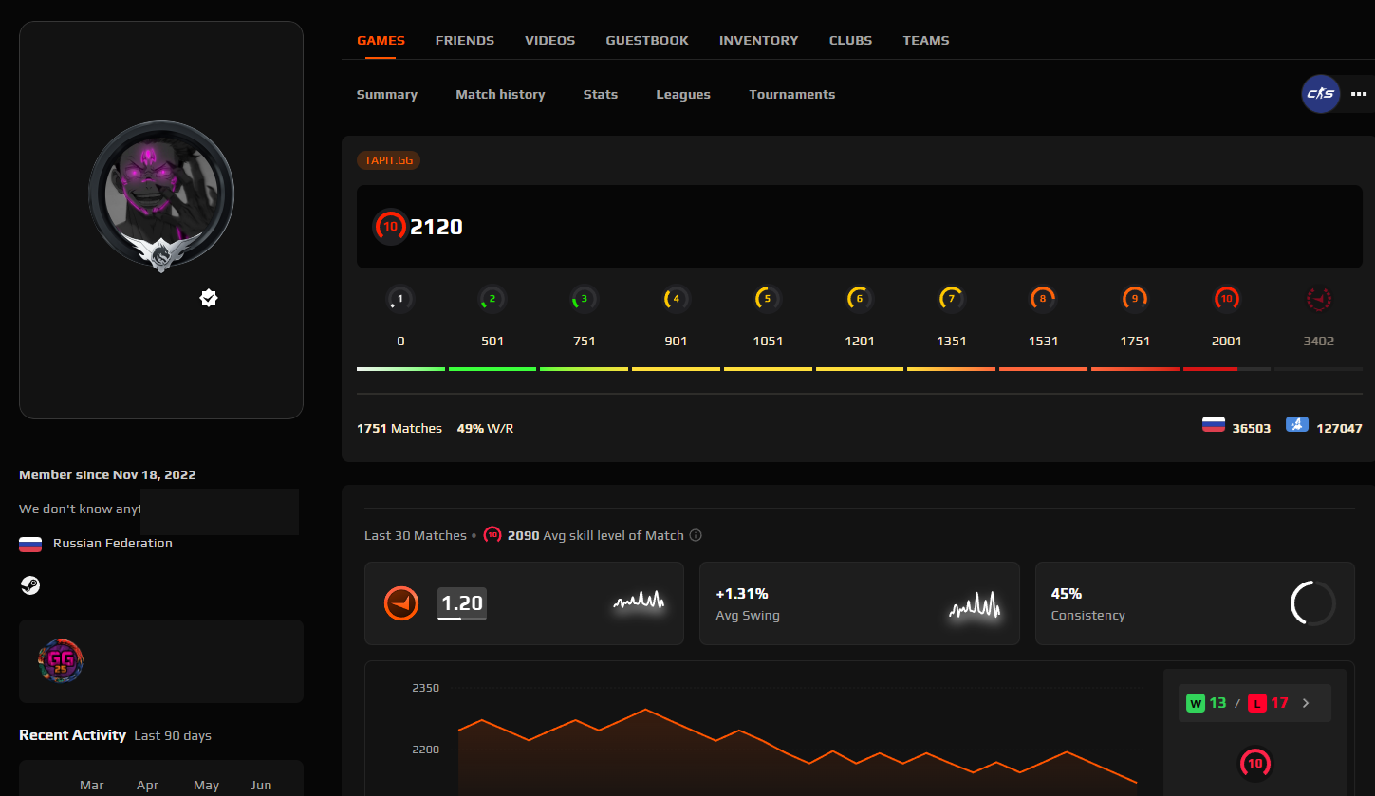Open the VIDEOS tab
The image size is (1375, 796).
550,40
